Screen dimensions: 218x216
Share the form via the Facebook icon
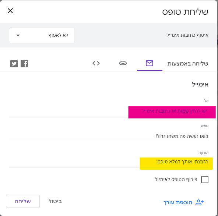(x=24, y=64)
